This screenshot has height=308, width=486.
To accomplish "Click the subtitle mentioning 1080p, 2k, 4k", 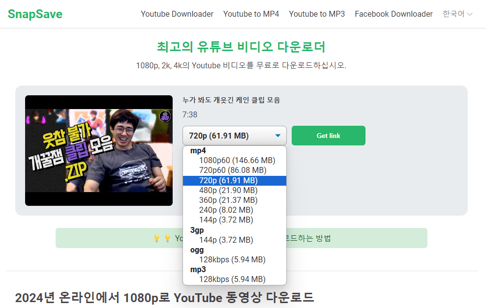I will (x=241, y=66).
